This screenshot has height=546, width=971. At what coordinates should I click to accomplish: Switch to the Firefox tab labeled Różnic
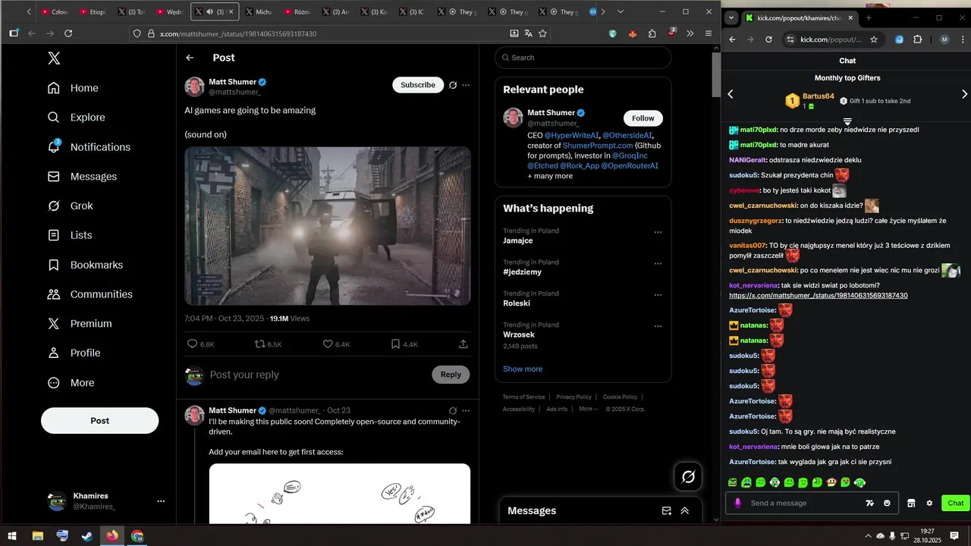click(298, 12)
